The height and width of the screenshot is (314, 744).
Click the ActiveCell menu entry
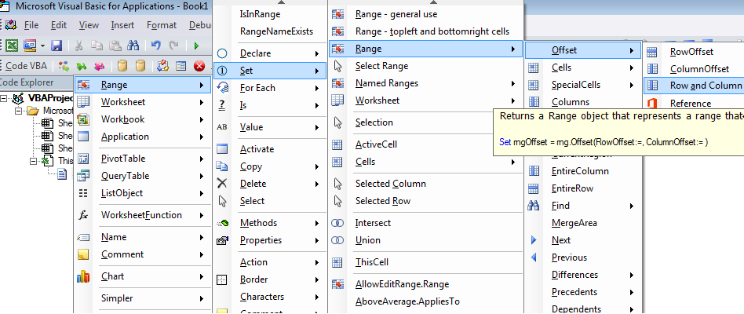coord(376,144)
